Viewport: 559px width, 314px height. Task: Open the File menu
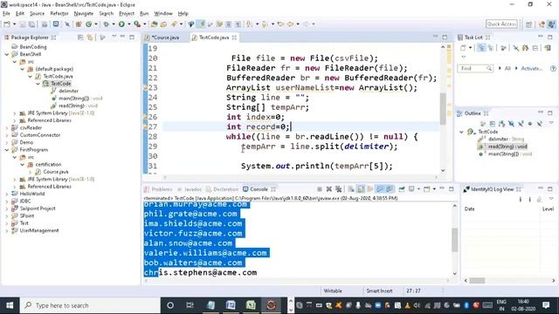(6, 14)
